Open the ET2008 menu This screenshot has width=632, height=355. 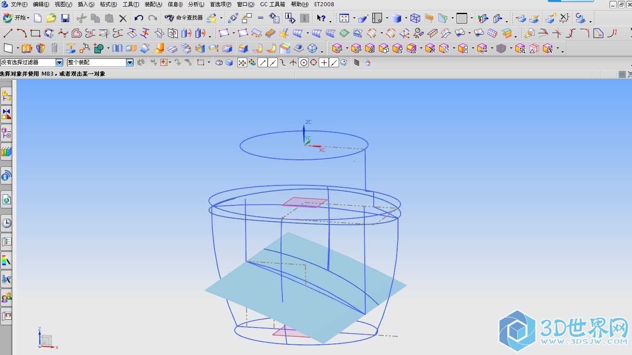click(324, 4)
